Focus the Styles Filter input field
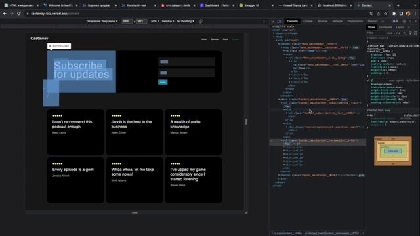 click(x=376, y=33)
